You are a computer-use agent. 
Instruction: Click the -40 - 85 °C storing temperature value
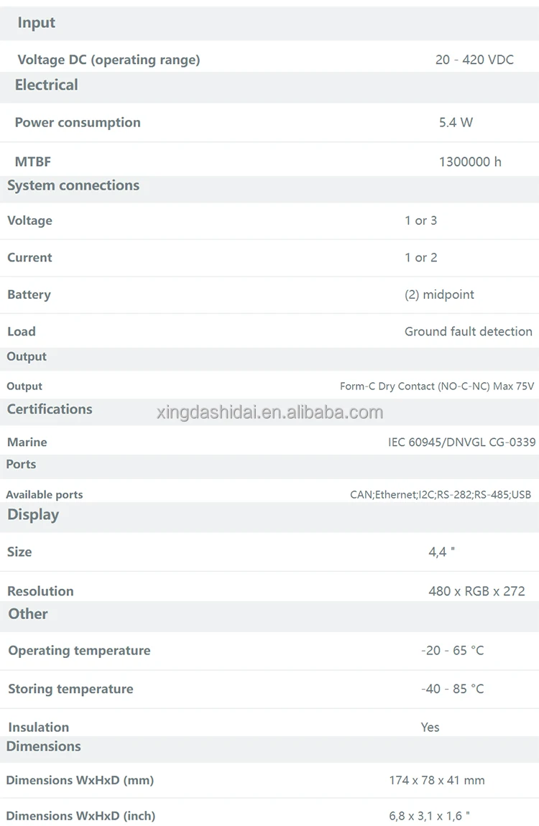[x=452, y=689]
